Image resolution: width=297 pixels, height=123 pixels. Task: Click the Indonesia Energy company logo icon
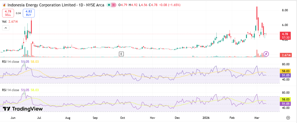(x=3, y=5)
